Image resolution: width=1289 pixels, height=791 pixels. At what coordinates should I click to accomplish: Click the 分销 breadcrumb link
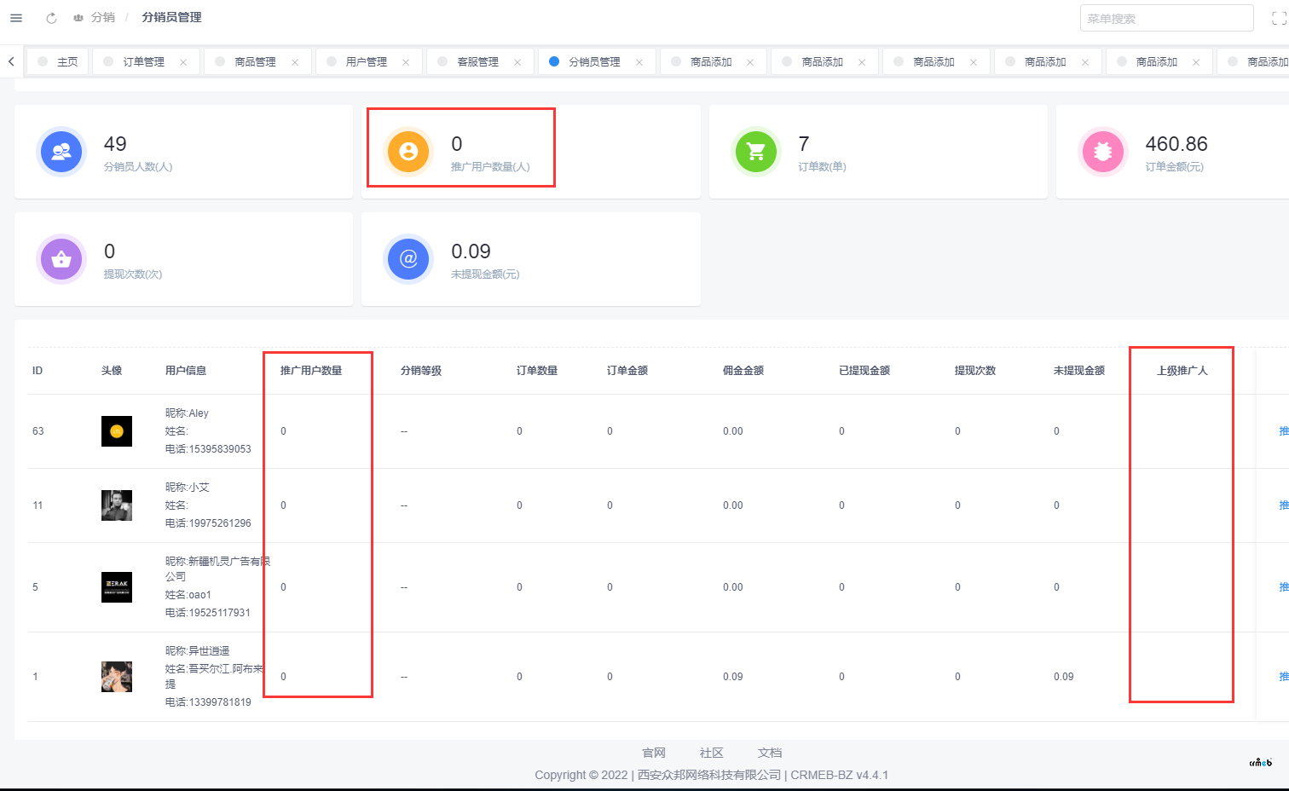[102, 17]
